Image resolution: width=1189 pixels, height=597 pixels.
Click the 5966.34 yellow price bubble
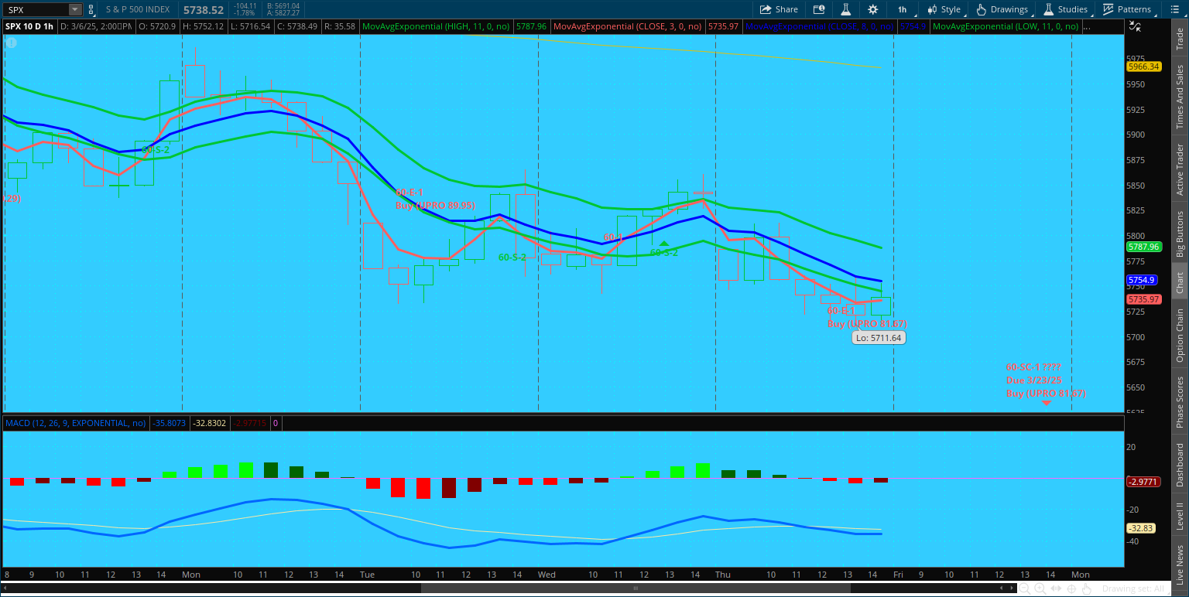pyautogui.click(x=1143, y=67)
